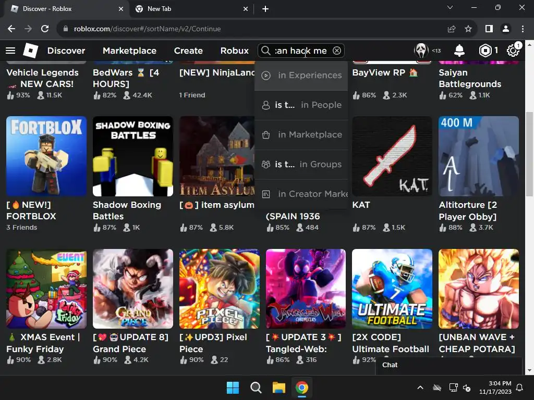Screen dimensions: 534x400
Task: Open Windows Start menu
Action: coord(233,387)
